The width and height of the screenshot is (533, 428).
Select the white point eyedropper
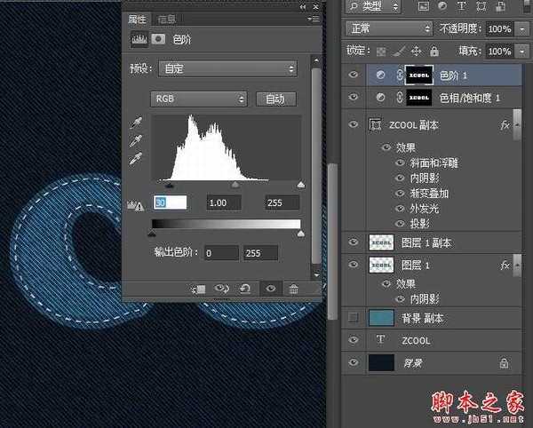click(136, 159)
